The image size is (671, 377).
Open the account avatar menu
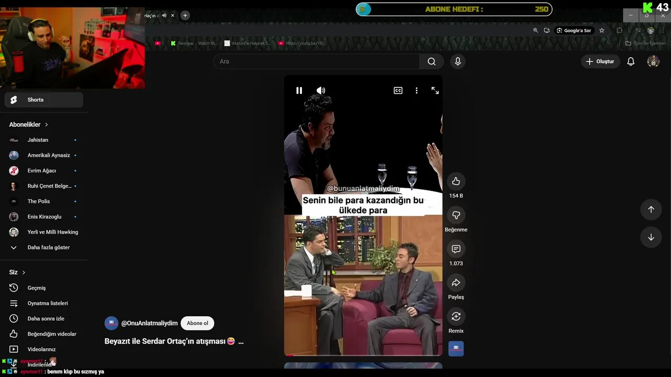click(653, 61)
